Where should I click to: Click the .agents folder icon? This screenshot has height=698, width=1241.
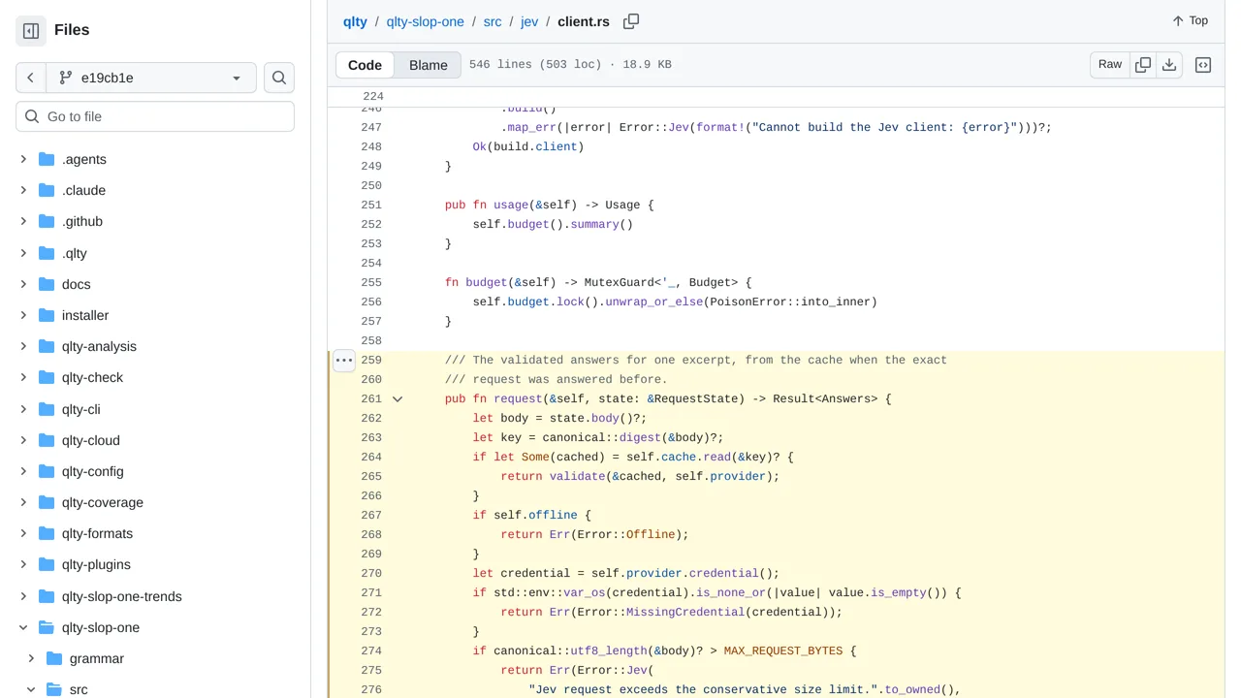coord(47,159)
